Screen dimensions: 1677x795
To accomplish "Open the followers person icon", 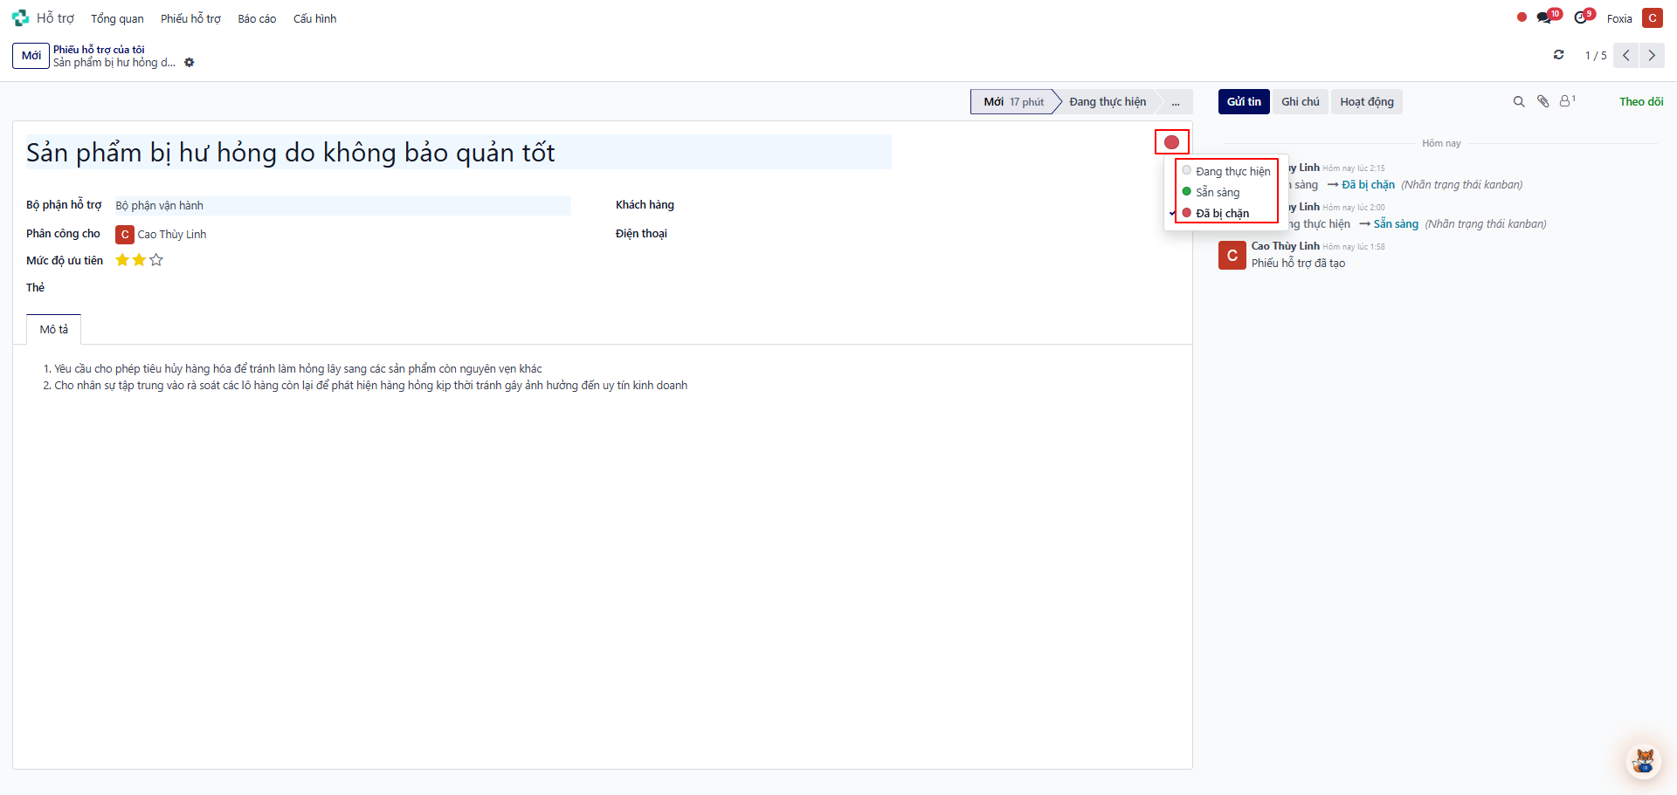I will [1566, 102].
